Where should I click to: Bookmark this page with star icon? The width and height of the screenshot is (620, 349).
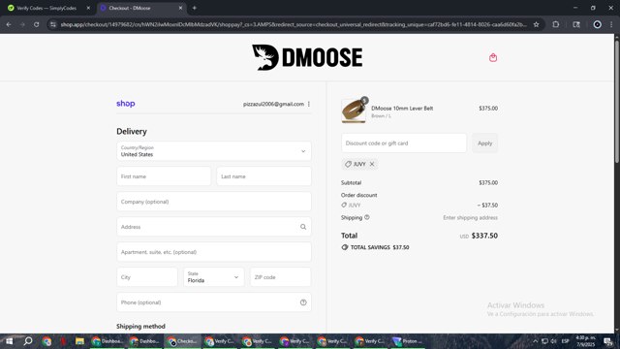536,24
